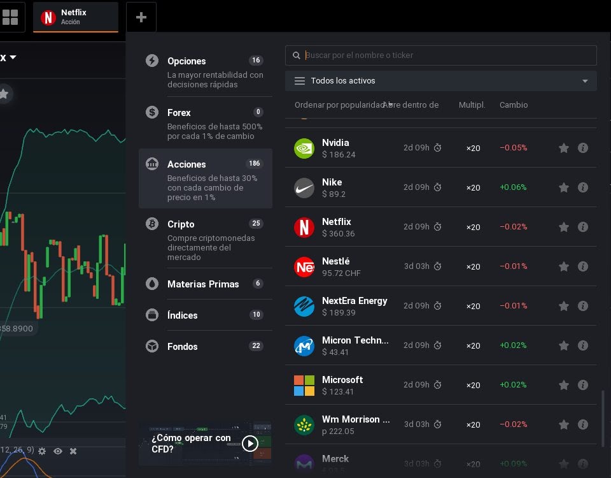Favorite Nvidia with its star

[563, 148]
